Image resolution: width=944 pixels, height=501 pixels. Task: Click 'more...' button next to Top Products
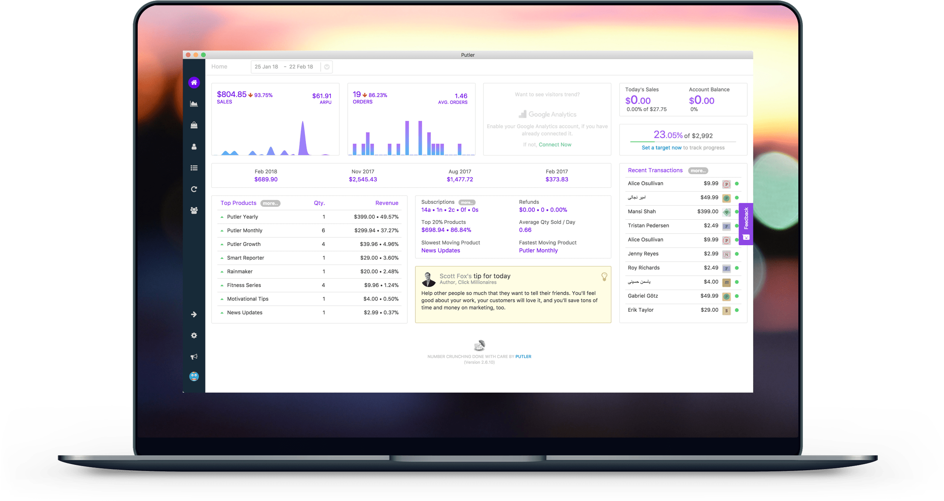[x=269, y=203]
